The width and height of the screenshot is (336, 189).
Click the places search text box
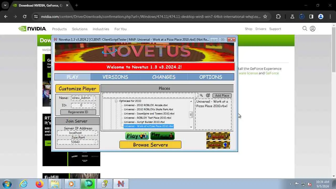(150, 95)
